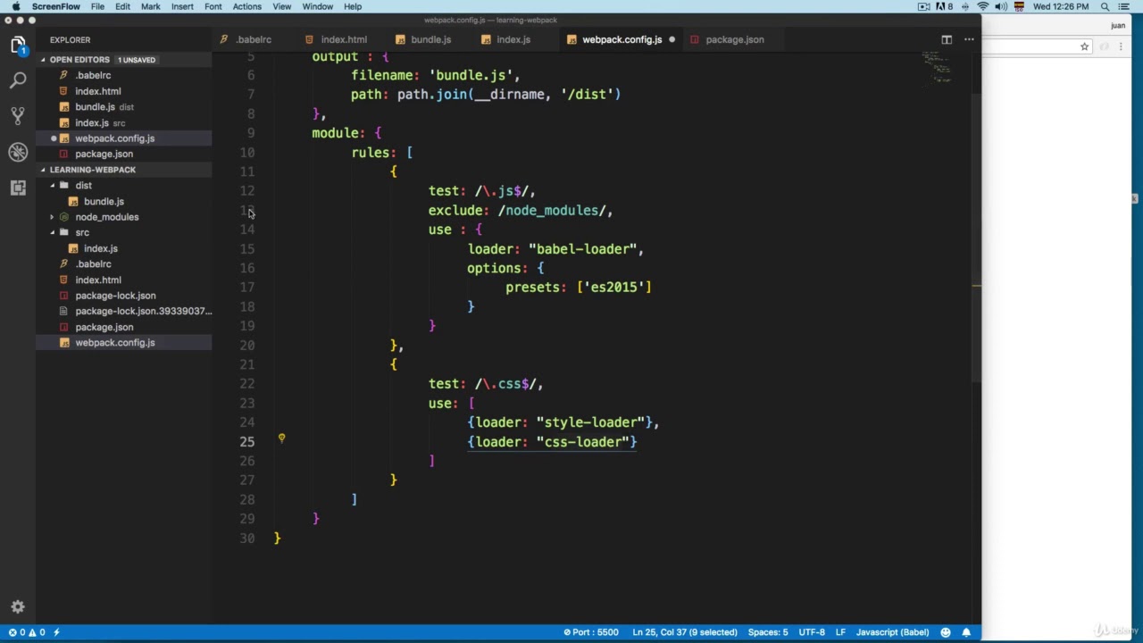Open the Actions menu
The image size is (1143, 643).
coord(247,6)
